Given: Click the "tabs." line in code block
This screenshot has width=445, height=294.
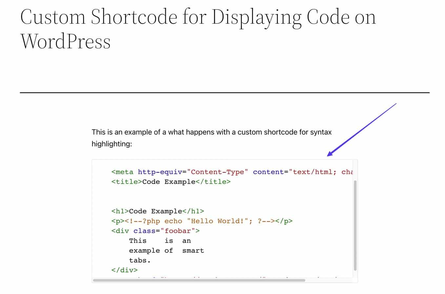Looking at the screenshot, I should 140,261.
